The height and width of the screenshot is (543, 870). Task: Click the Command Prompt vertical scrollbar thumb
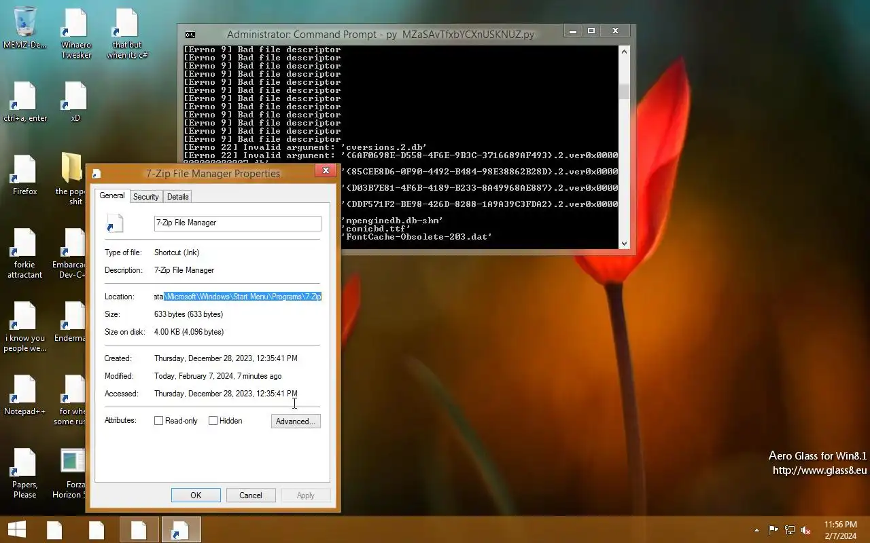tap(624, 92)
